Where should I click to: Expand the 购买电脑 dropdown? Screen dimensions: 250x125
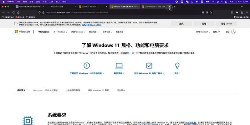tap(94, 32)
